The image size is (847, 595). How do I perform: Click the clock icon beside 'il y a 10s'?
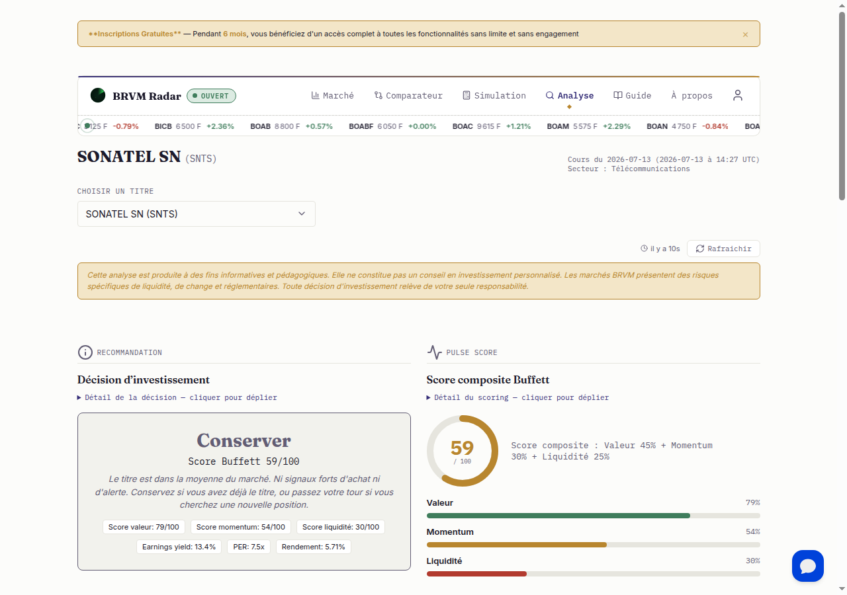pos(644,249)
